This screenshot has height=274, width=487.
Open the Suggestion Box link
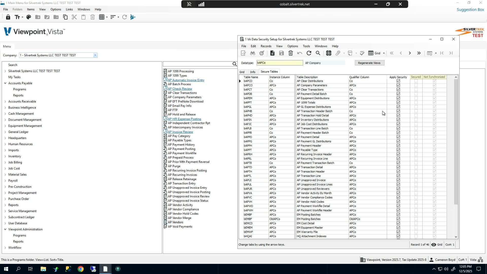(x=470, y=10)
